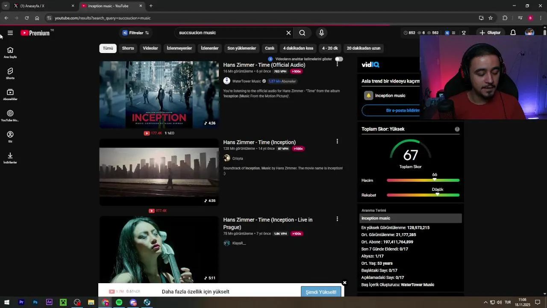
Task: Open more options for Hans Zimmer - Time (Inception)
Action: click(x=337, y=141)
